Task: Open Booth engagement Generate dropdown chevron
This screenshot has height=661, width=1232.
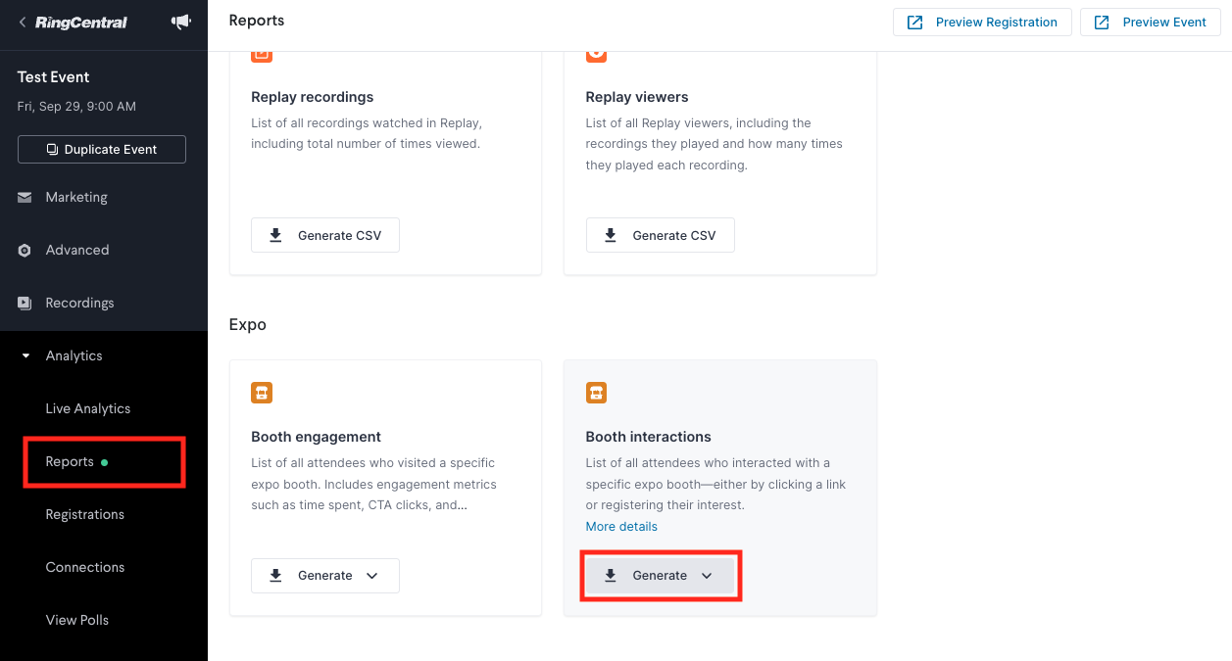Action: [x=372, y=576]
